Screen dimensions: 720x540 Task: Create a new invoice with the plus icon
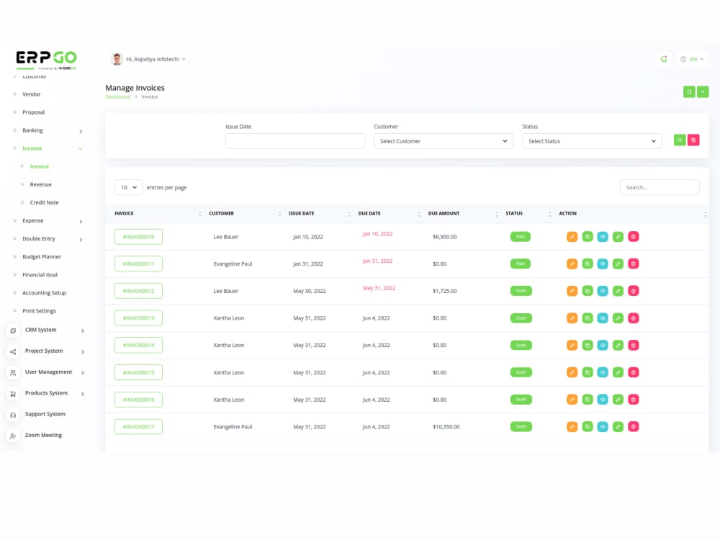point(703,92)
